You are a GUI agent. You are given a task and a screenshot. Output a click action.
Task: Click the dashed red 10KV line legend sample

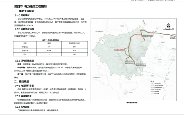[152, 85]
